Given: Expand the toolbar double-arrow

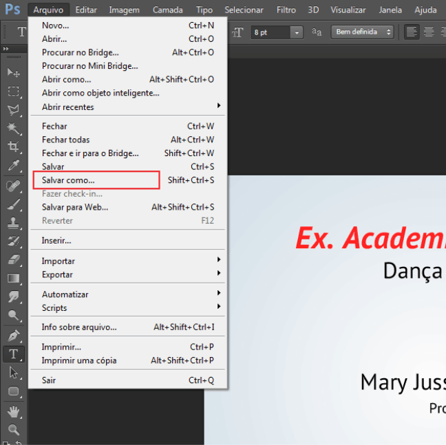Looking at the screenshot, I should coord(6,49).
